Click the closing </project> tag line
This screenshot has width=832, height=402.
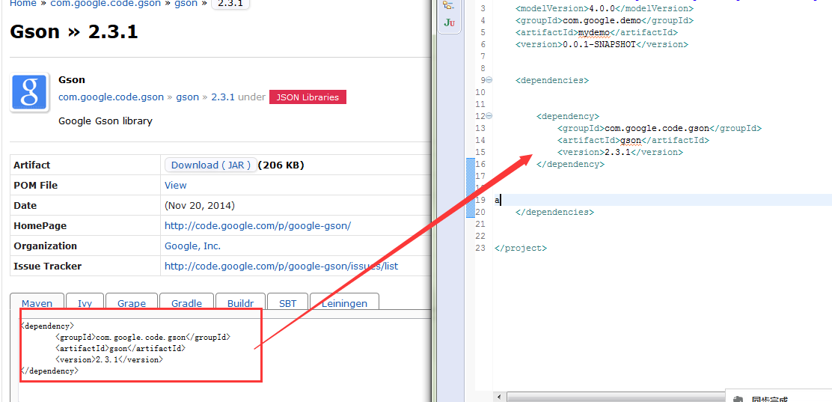pyautogui.click(x=521, y=248)
